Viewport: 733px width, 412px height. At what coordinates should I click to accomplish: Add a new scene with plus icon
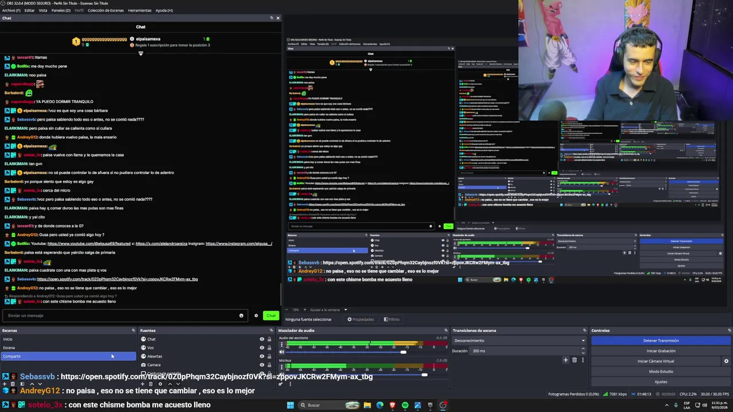[5, 383]
